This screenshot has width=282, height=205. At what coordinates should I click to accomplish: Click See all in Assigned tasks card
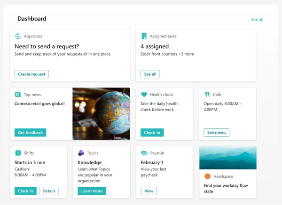point(150,74)
